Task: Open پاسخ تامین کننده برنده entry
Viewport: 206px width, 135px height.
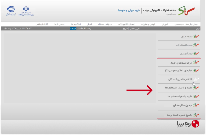Action: click(179, 115)
